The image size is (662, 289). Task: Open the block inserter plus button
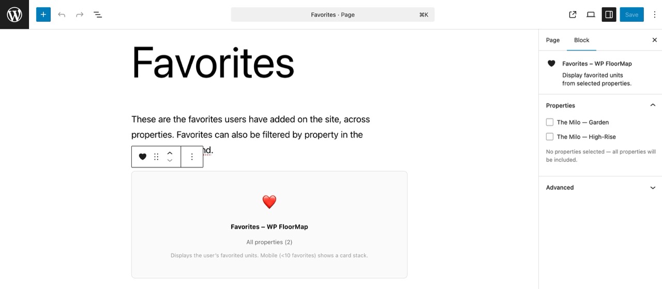click(x=43, y=14)
